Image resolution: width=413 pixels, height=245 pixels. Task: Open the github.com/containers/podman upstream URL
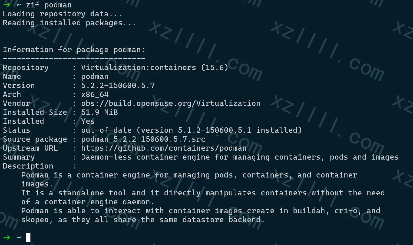click(164, 148)
